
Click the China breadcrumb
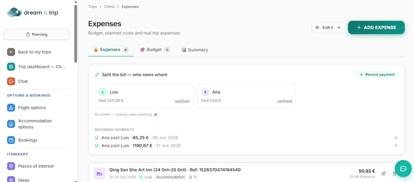109,7
